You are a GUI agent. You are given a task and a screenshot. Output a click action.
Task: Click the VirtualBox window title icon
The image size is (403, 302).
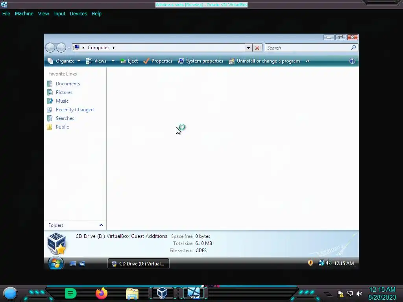coord(4,4)
